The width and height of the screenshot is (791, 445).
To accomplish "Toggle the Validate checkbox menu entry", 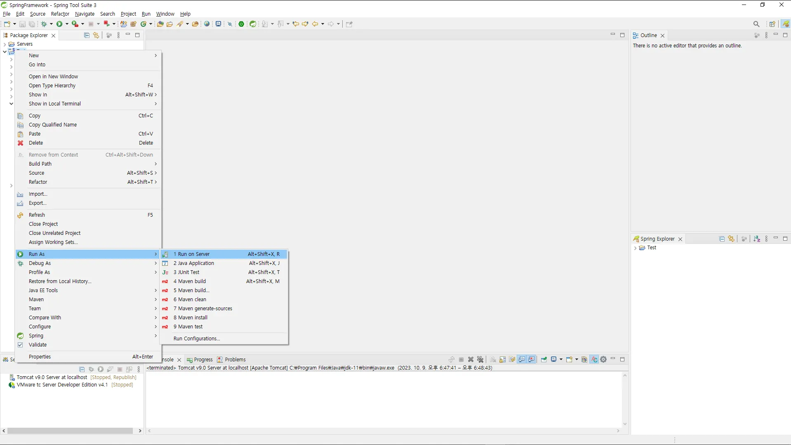I will pyautogui.click(x=20, y=345).
